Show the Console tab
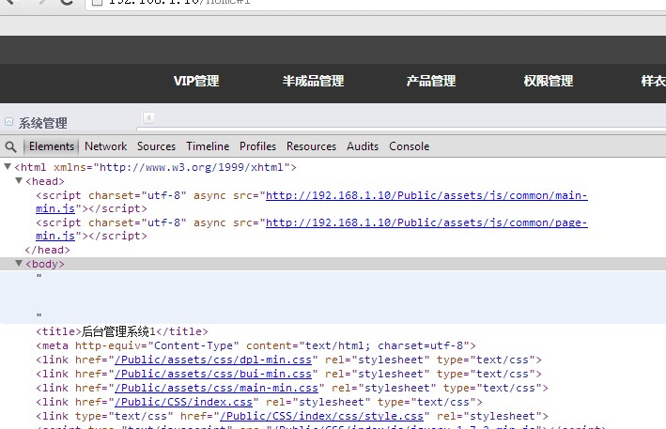Image resolution: width=666 pixels, height=429 pixels. [x=409, y=146]
